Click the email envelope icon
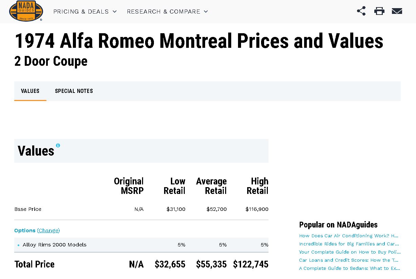The image size is (416, 279). coord(397,11)
